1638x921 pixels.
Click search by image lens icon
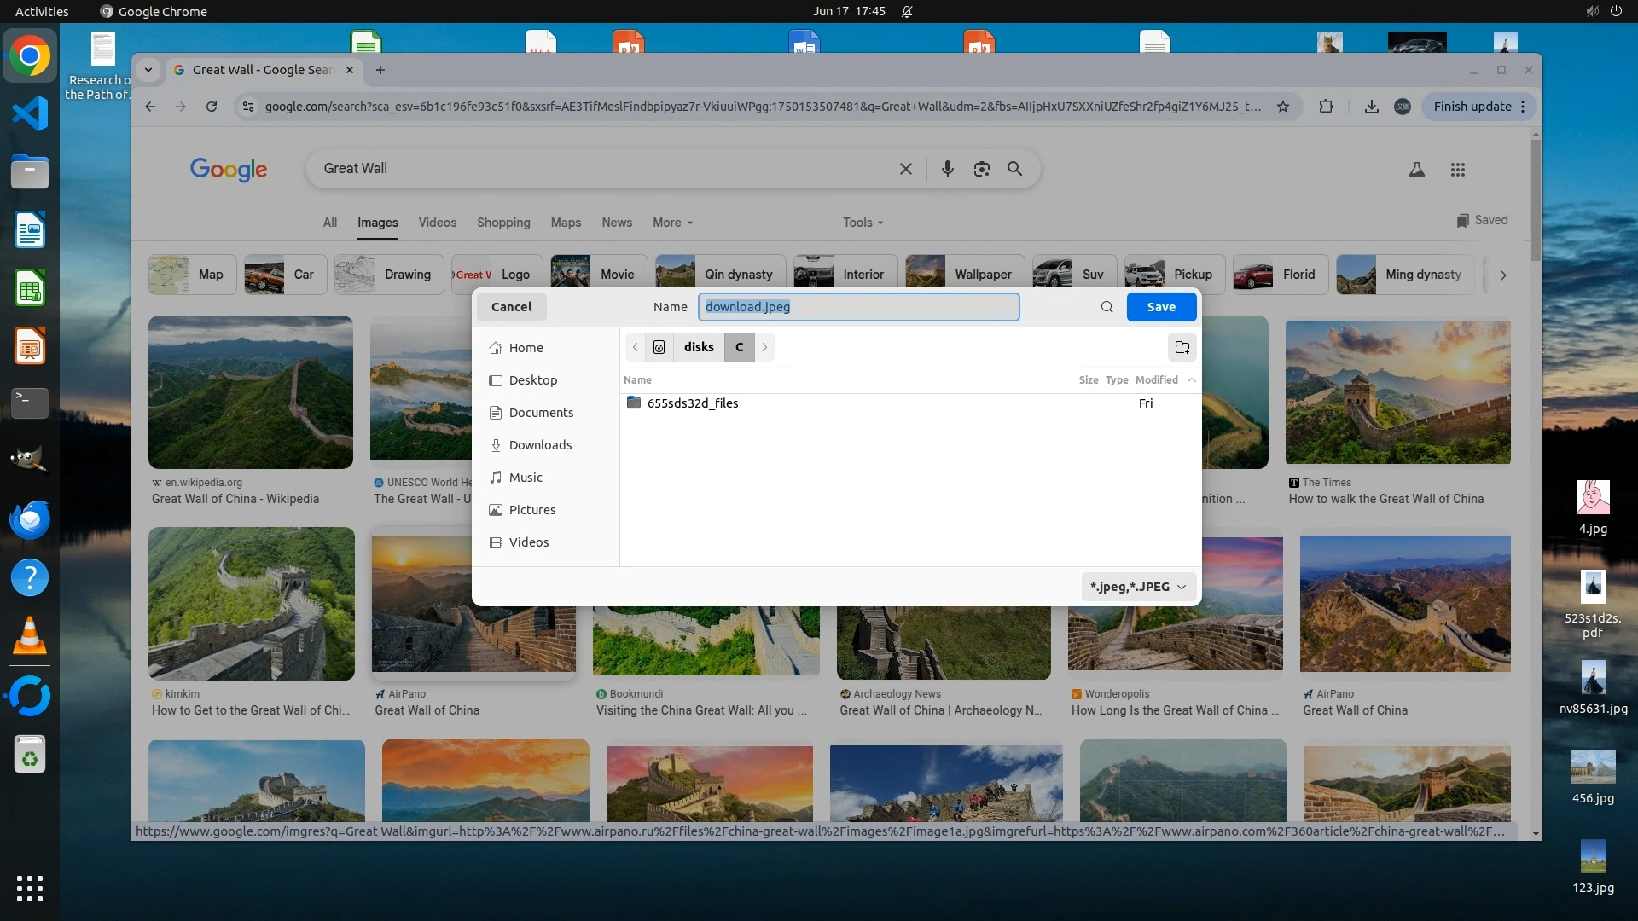pos(981,169)
